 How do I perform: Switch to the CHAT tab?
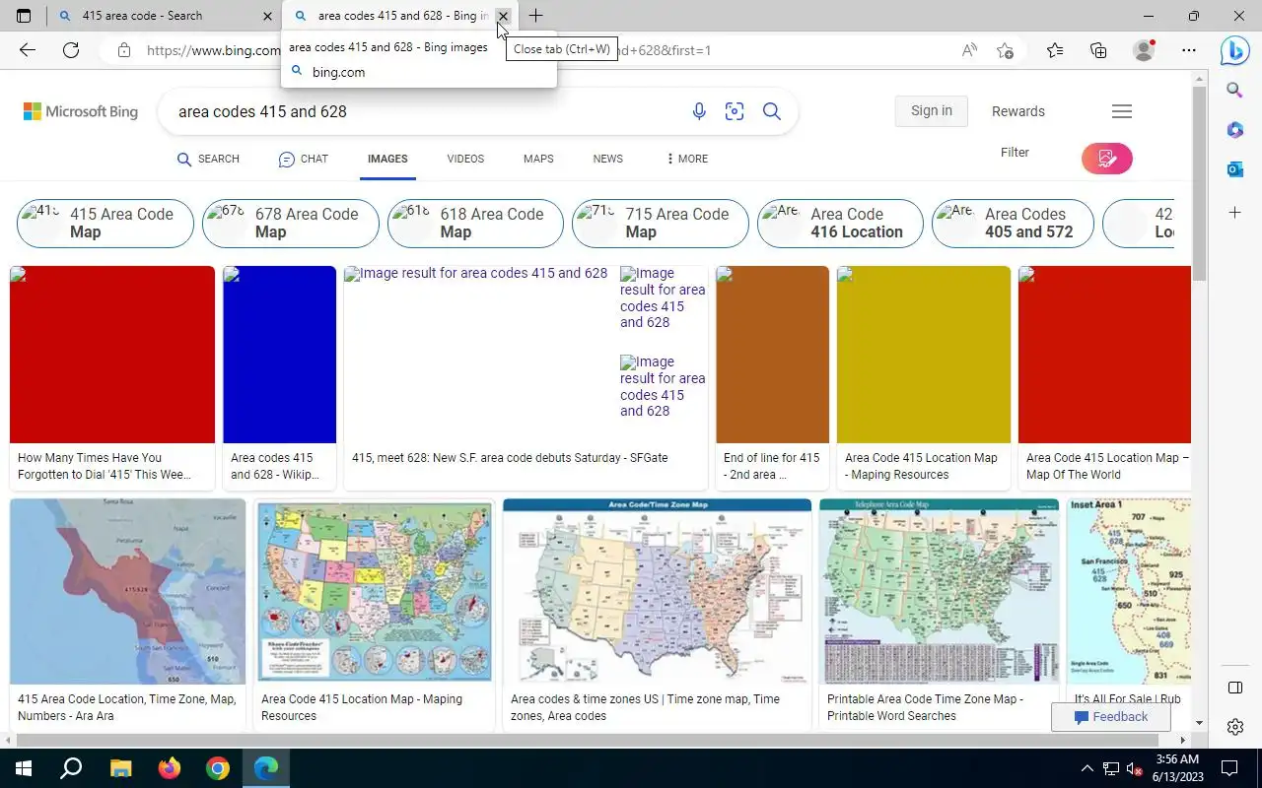[x=304, y=159]
